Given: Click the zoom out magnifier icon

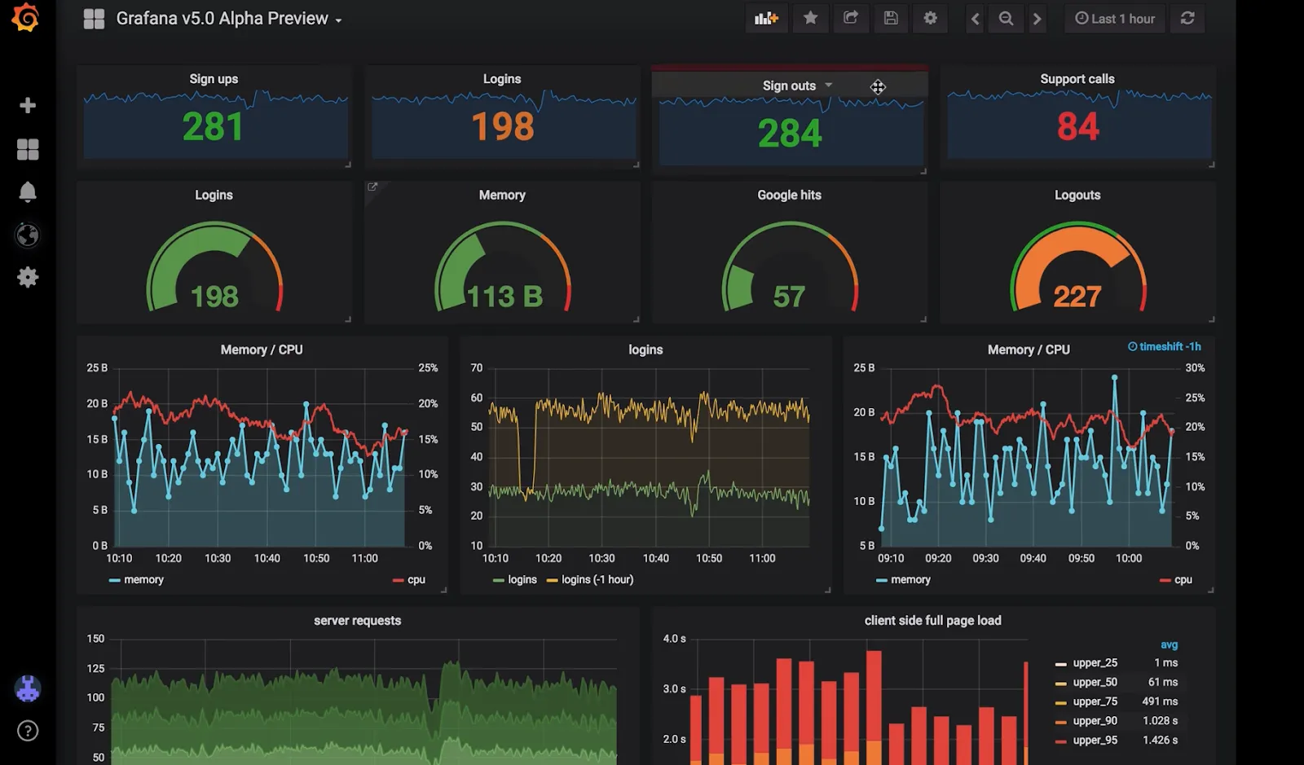Looking at the screenshot, I should click(x=1006, y=18).
